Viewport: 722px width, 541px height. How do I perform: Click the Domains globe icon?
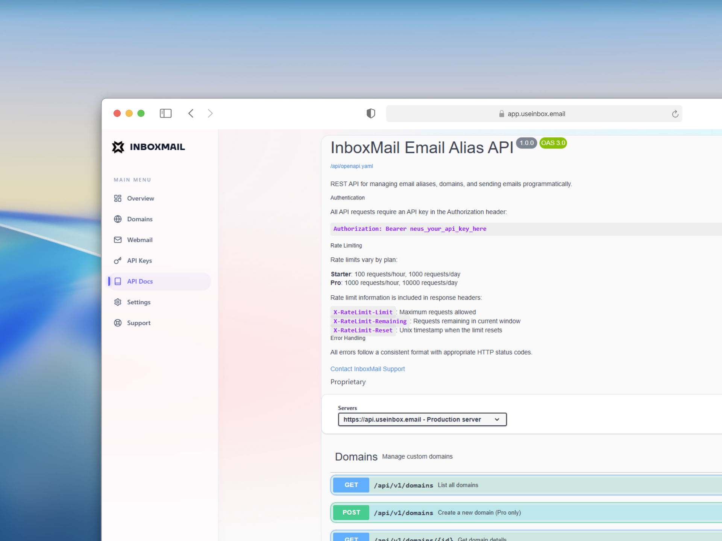coord(118,219)
